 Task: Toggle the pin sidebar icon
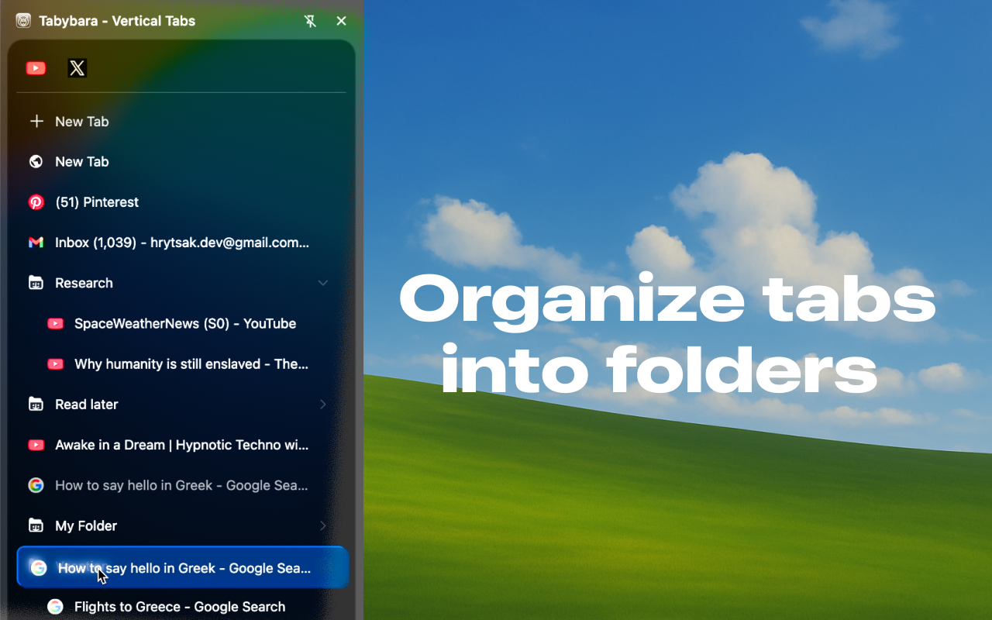coord(310,21)
